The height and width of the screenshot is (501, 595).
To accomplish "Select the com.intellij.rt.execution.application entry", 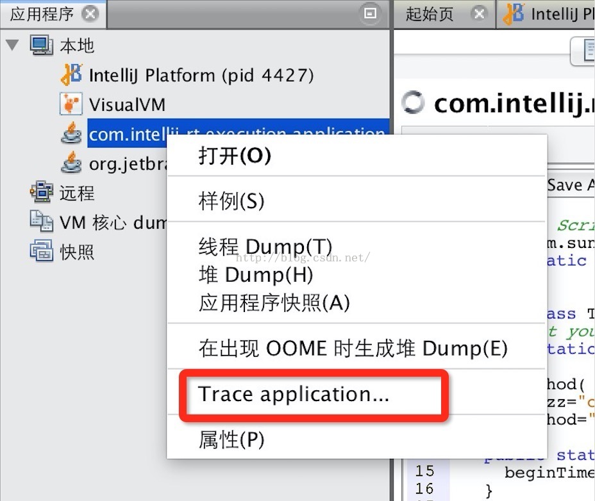I will 239,133.
